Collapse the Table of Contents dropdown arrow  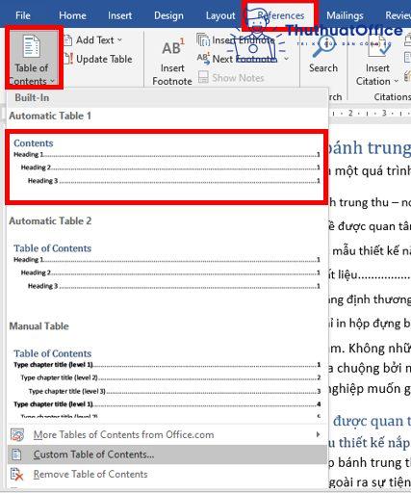[52, 81]
